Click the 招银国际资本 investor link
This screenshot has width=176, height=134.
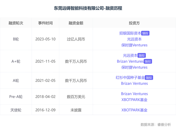(x=130, y=33)
